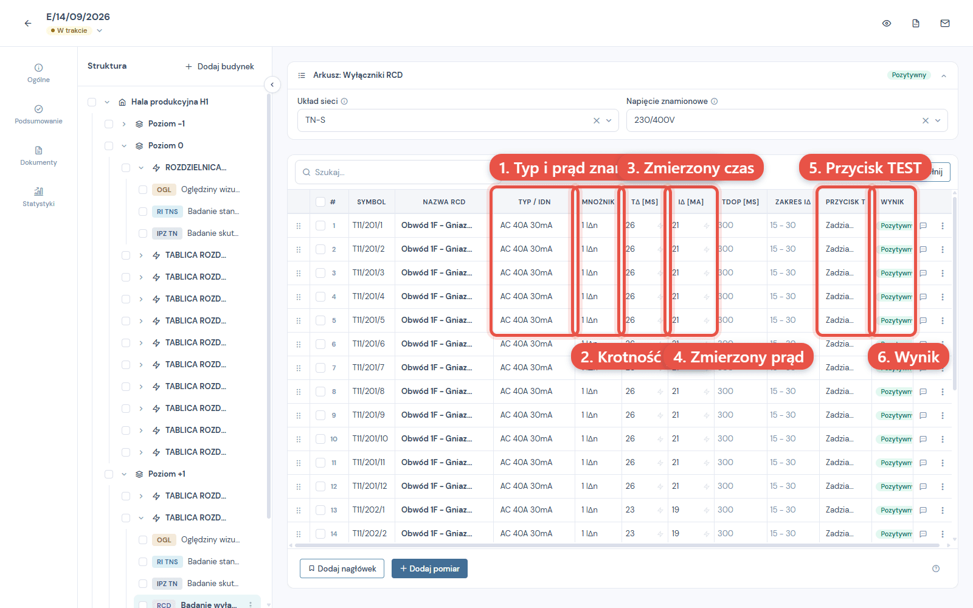Check the Hala produkcyjna H1 checkbox

(x=92, y=102)
